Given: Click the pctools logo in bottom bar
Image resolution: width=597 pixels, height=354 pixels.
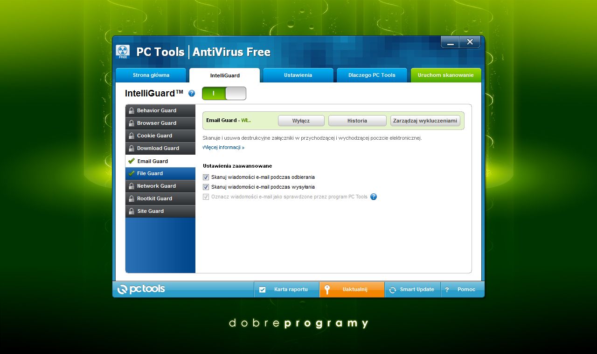Looking at the screenshot, I should coord(141,289).
